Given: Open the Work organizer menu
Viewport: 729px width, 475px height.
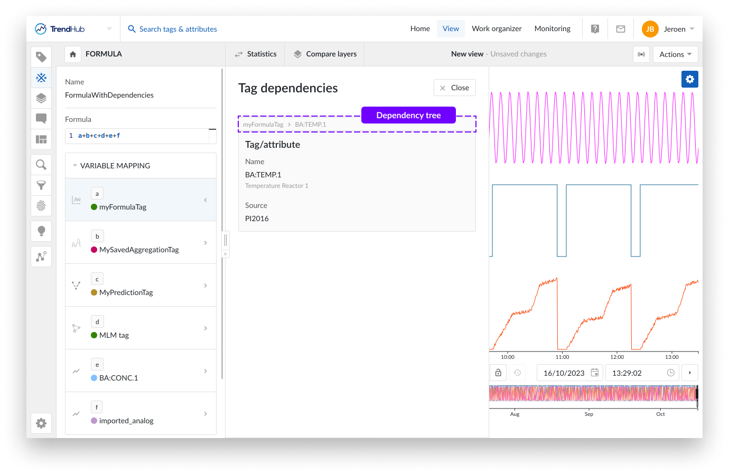Looking at the screenshot, I should pyautogui.click(x=497, y=28).
